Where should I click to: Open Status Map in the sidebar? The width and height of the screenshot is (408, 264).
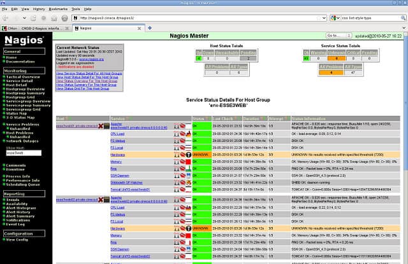(17, 113)
